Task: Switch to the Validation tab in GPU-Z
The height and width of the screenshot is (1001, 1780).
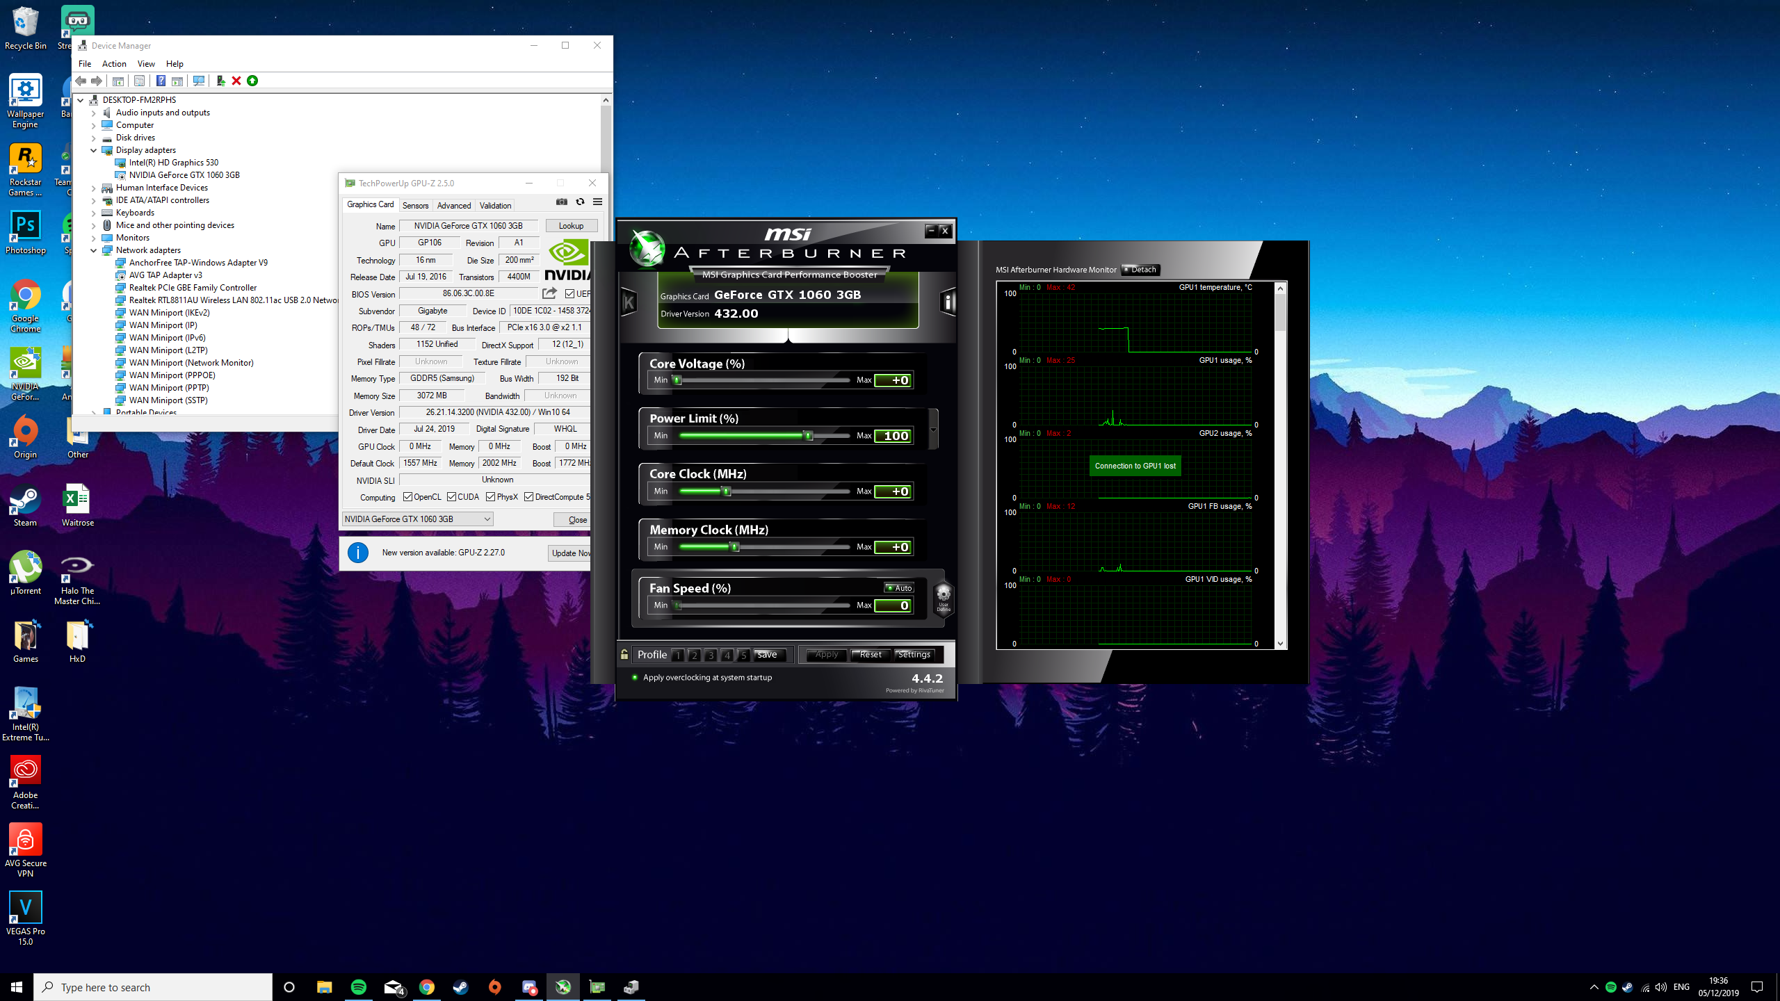Action: click(x=495, y=205)
